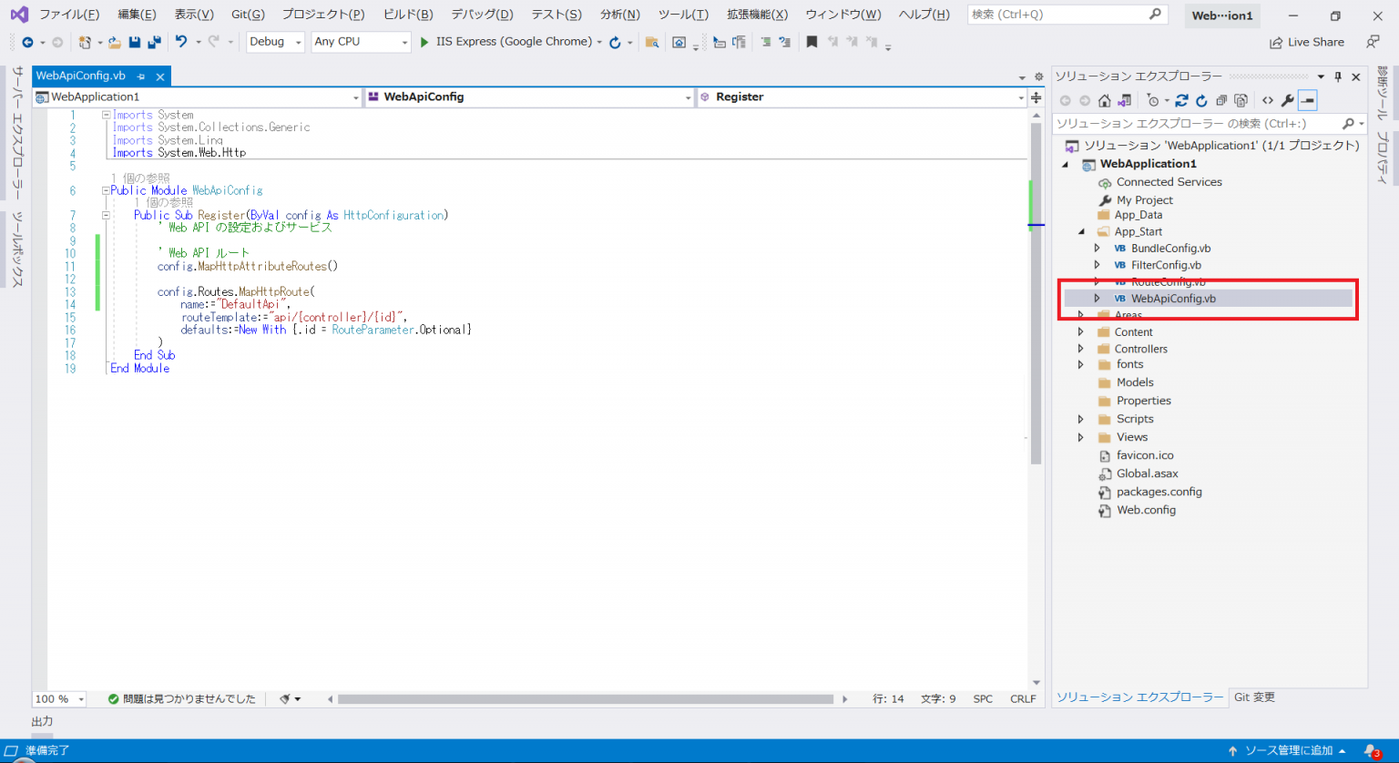Open the デバッグ menu
Image resolution: width=1399 pixels, height=763 pixels.
[x=481, y=15]
